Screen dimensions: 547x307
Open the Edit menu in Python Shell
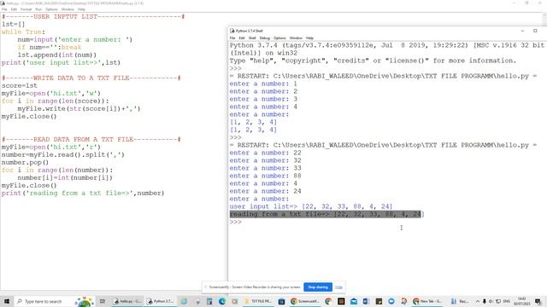tap(242, 38)
